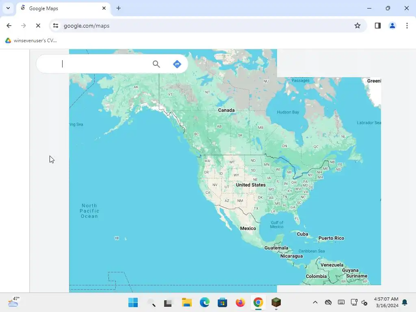Image resolution: width=416 pixels, height=312 pixels.
Task: Open Windows taskbar search
Action: tap(151, 302)
